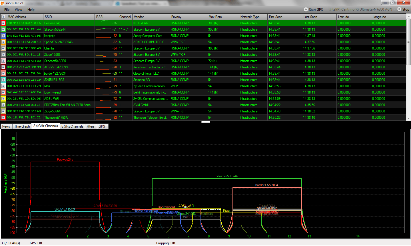
Task: Click the Longitude column header
Action: tap(388, 17)
